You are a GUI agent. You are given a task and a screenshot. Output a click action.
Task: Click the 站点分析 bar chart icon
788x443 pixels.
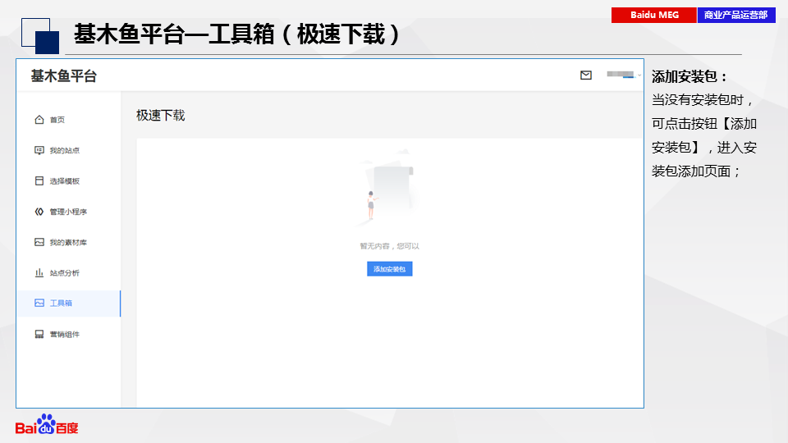point(39,272)
